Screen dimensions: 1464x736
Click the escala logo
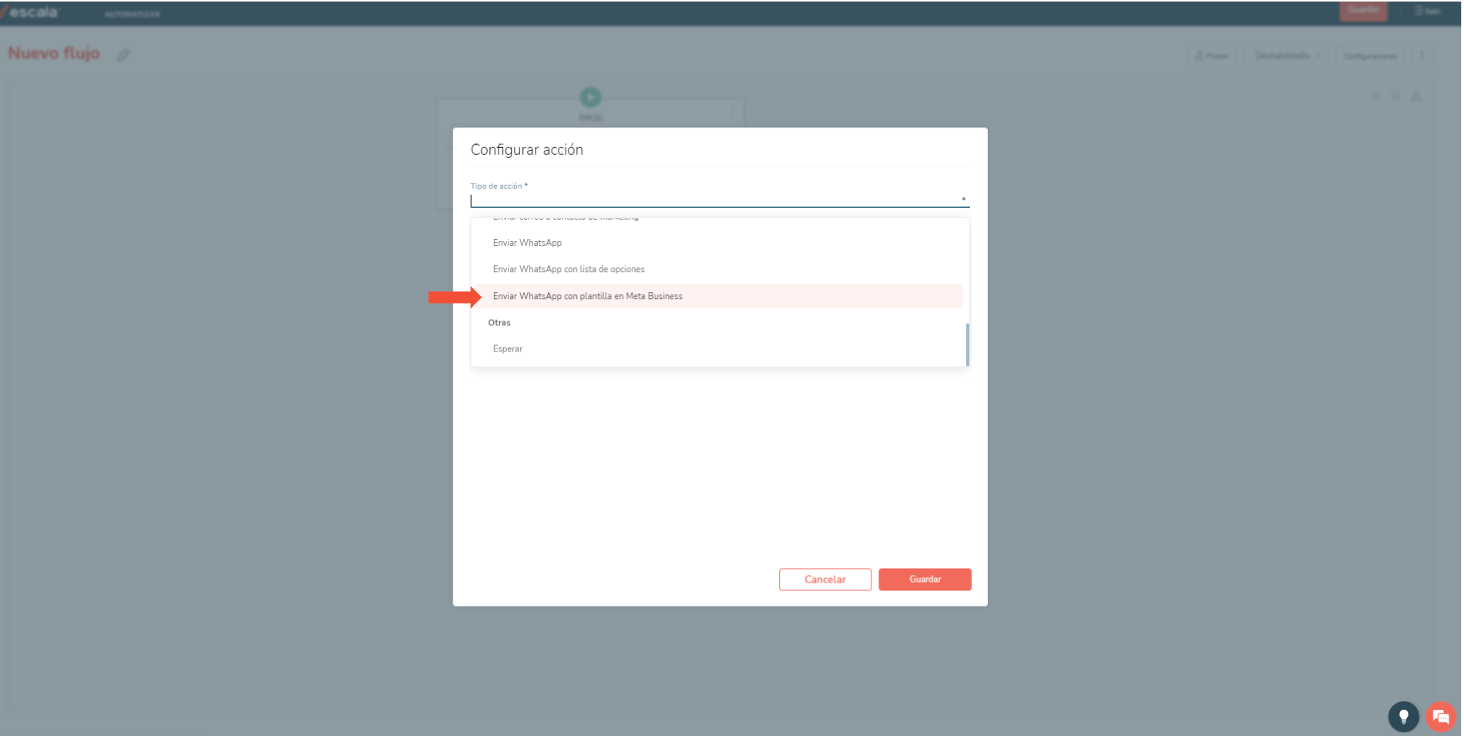31,12
